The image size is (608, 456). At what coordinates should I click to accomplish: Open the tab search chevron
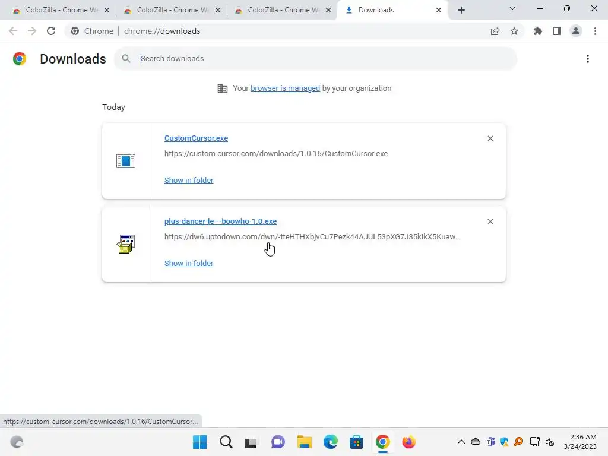pos(512,8)
